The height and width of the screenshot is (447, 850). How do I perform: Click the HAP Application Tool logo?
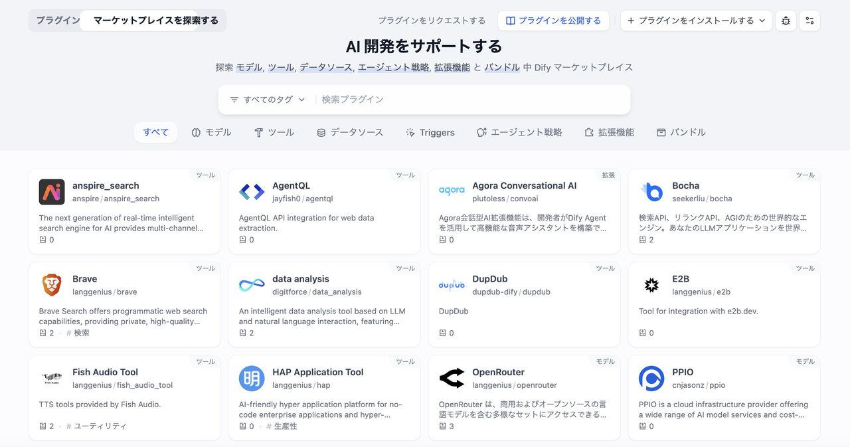coord(252,379)
